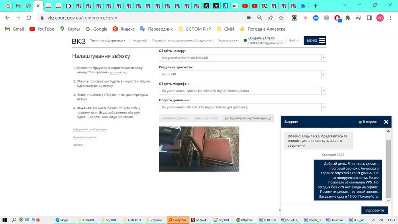Open browser zoom magnifier icon
The height and width of the screenshot is (224, 398).
coord(259,18)
